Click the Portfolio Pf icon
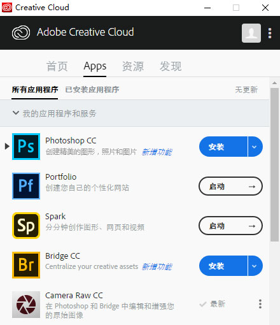 [26, 186]
